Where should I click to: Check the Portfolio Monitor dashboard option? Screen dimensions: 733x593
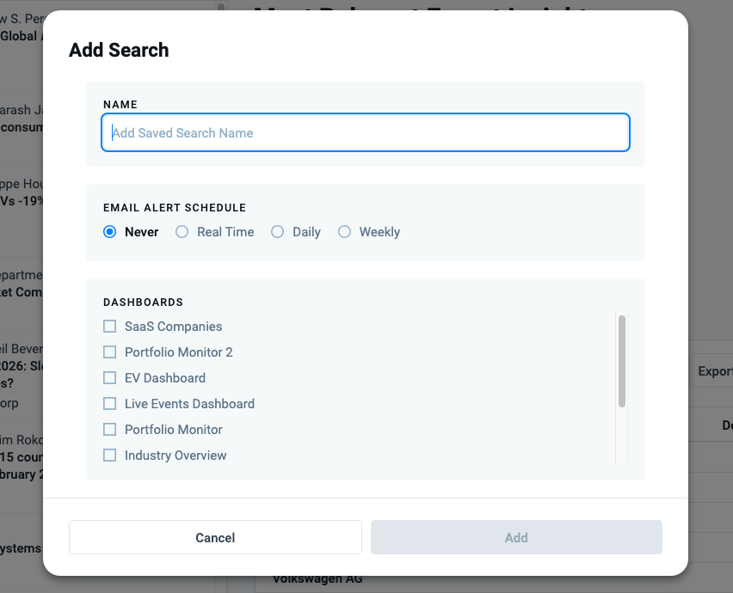109,430
